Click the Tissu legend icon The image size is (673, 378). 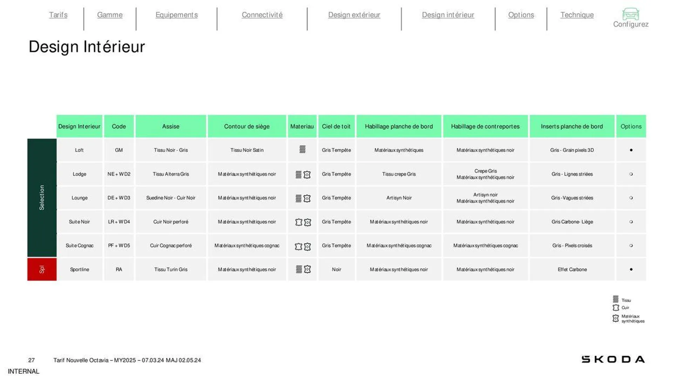click(x=616, y=299)
